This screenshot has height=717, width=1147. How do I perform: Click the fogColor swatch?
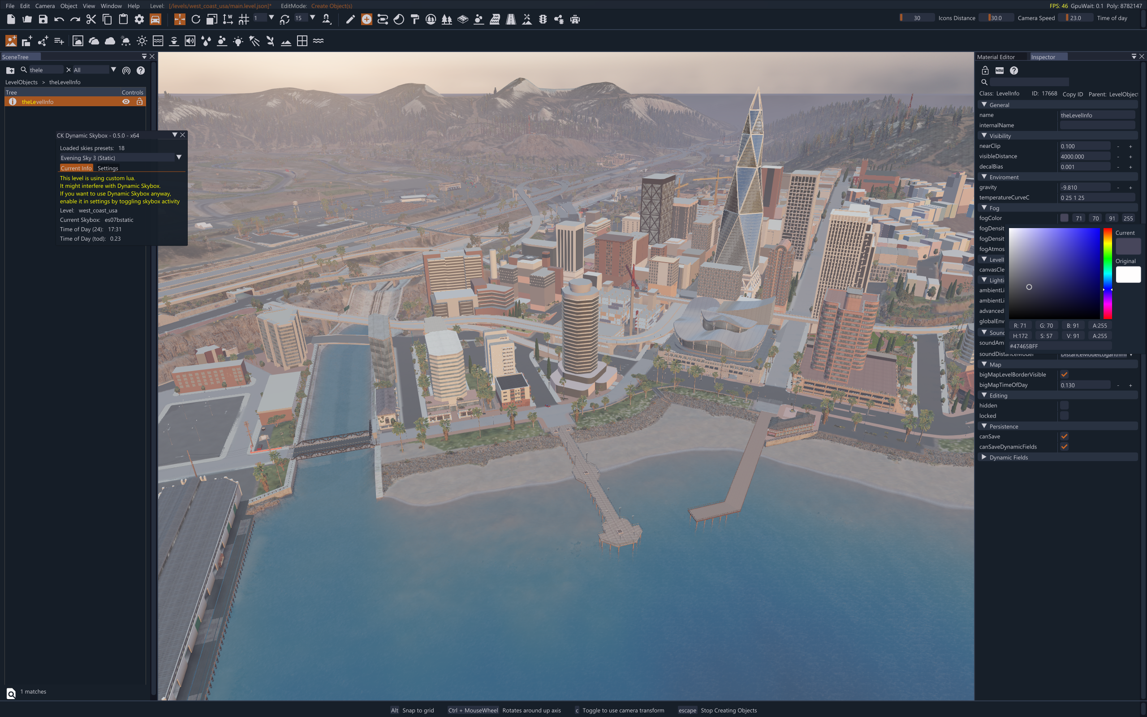1064,218
